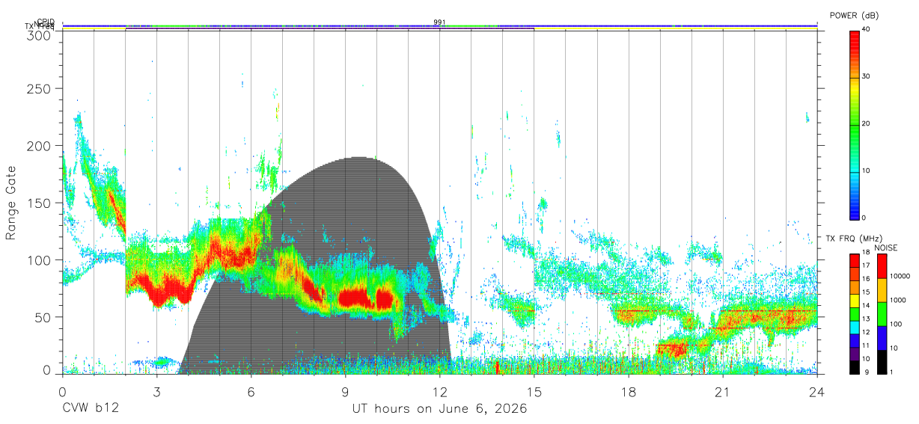This screenshot has height=424, width=919.
Task: Click the vertical "Range Gate" axis title
Action: [x=11, y=203]
